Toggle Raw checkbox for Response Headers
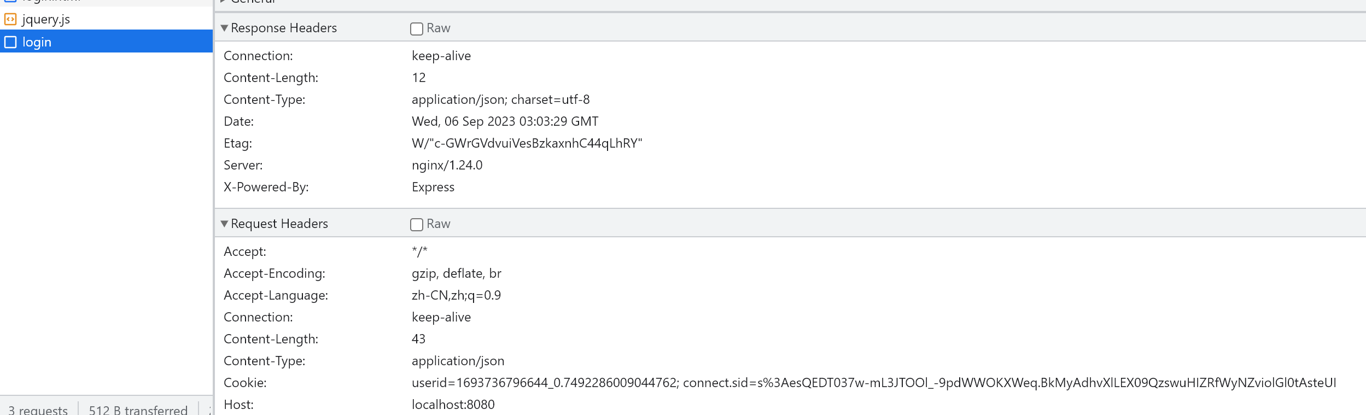 click(x=417, y=28)
